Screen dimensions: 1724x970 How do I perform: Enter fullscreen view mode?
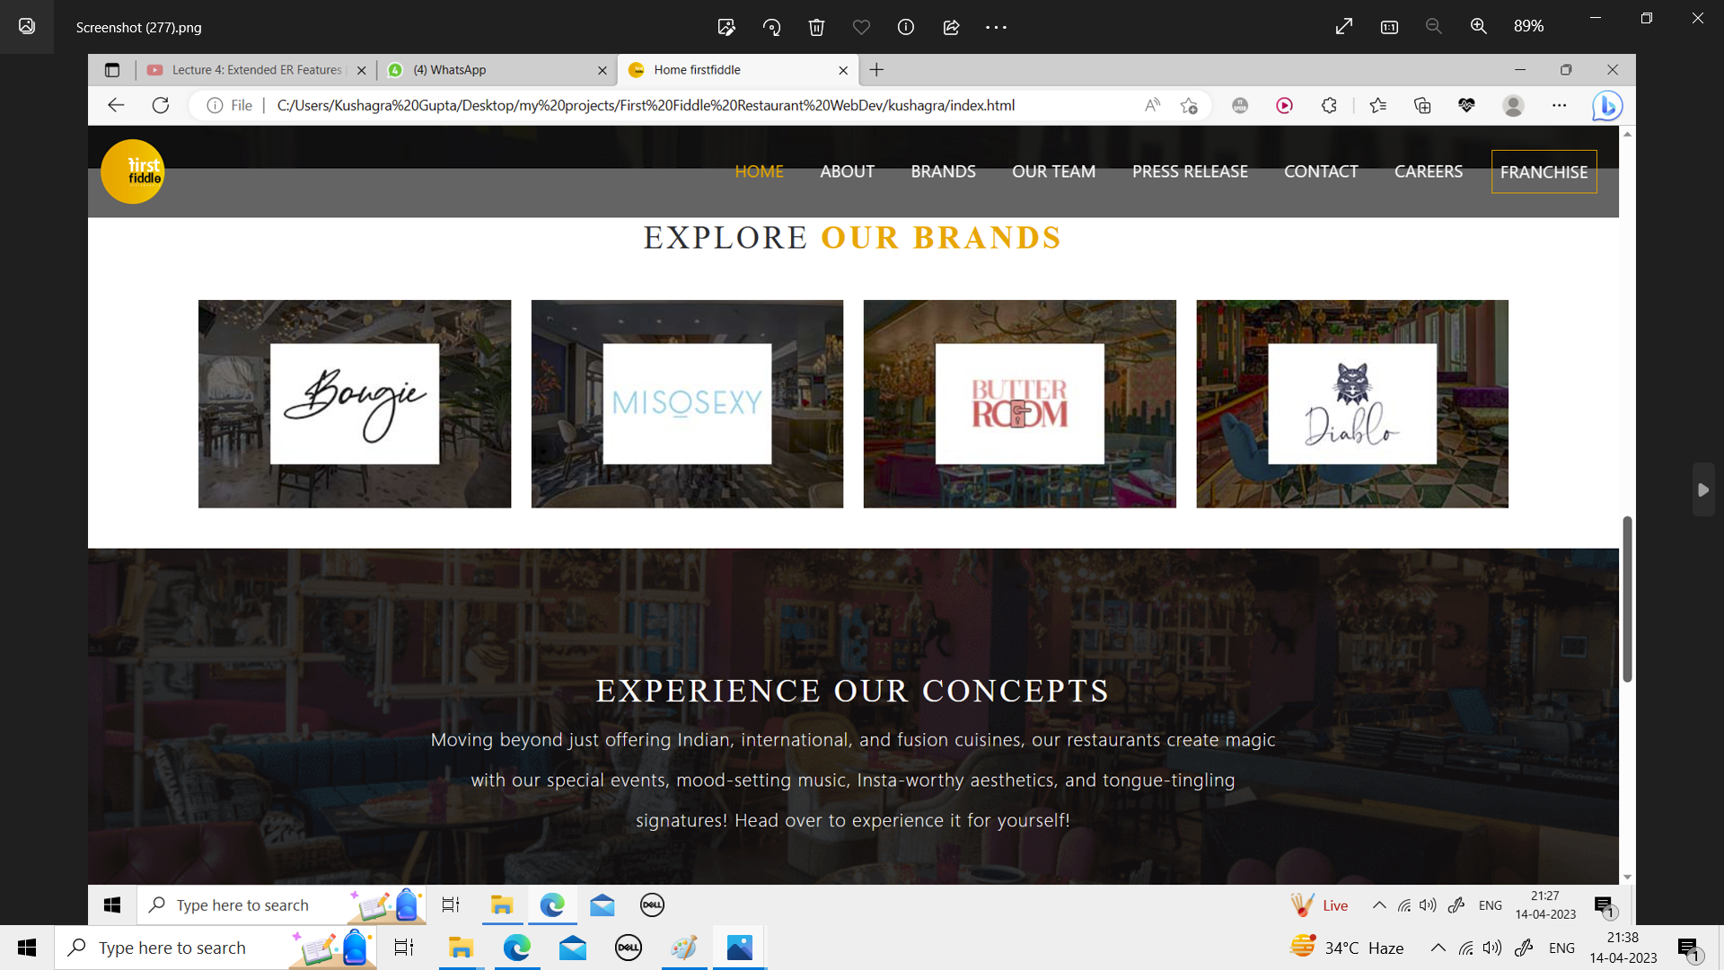tap(1343, 26)
